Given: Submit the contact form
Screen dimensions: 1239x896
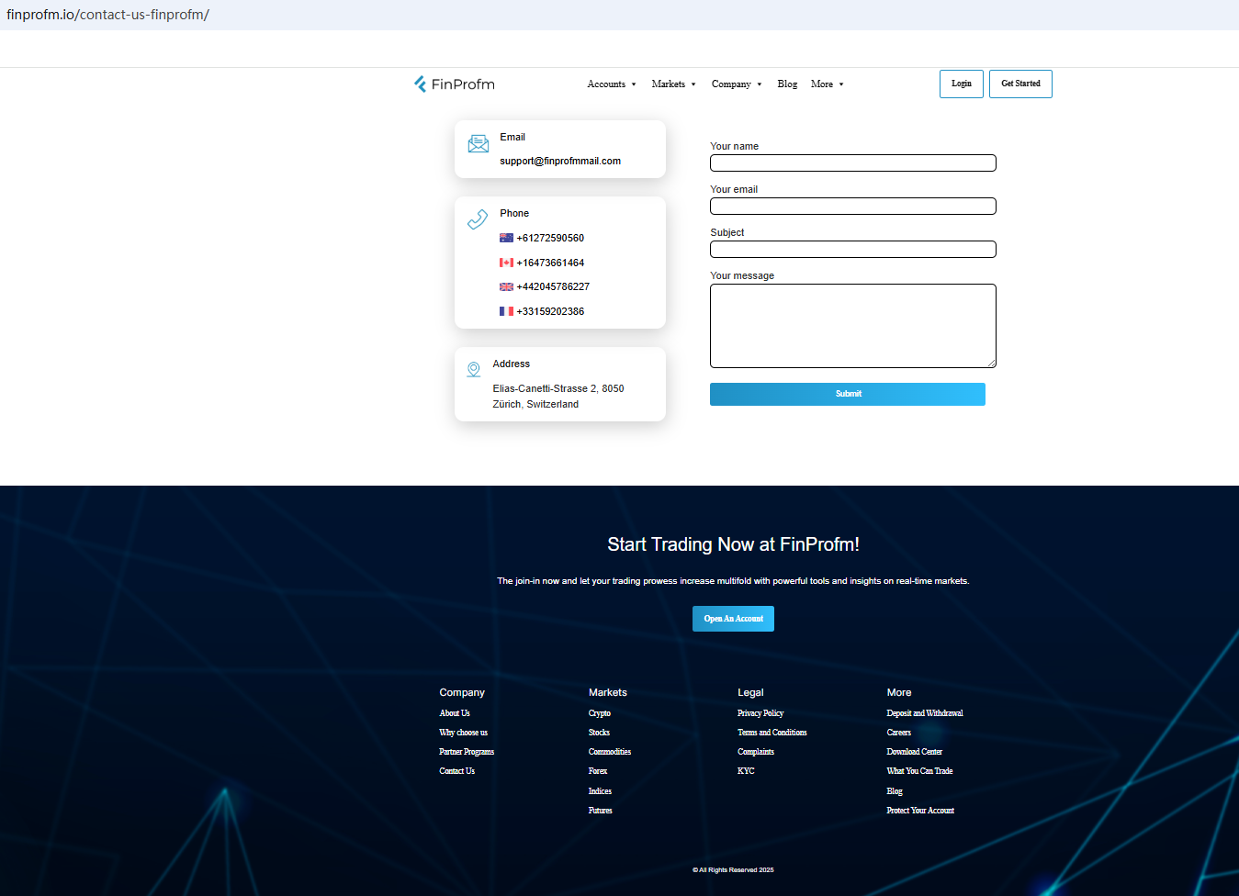Looking at the screenshot, I should pyautogui.click(x=847, y=394).
